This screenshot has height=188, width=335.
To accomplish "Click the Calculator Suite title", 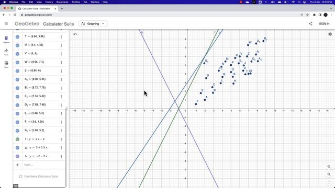I will tap(58, 24).
